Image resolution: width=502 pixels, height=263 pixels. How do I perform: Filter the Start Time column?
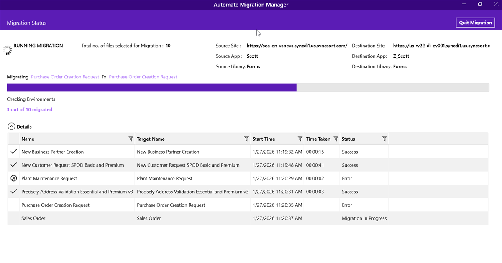click(x=300, y=139)
